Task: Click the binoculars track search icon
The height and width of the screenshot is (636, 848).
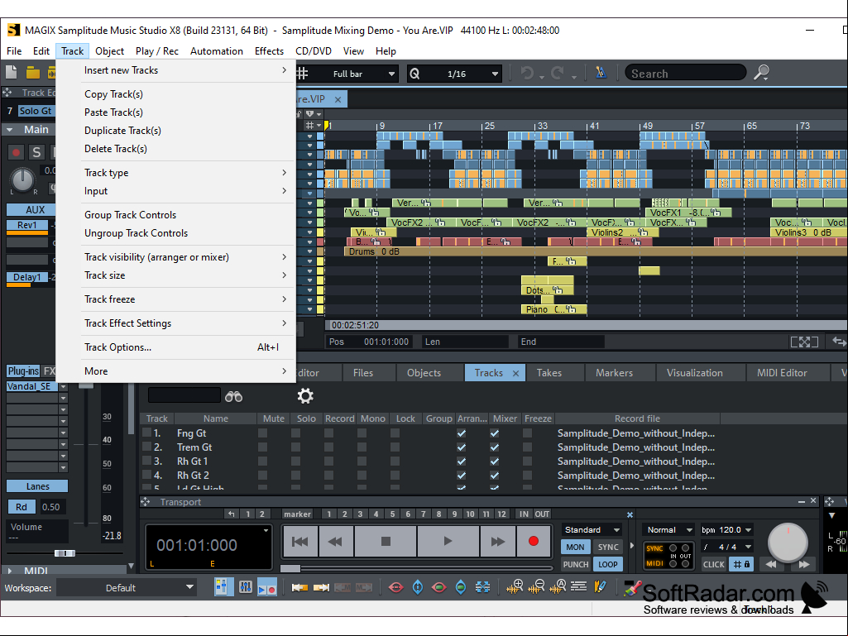Action: pos(233,396)
